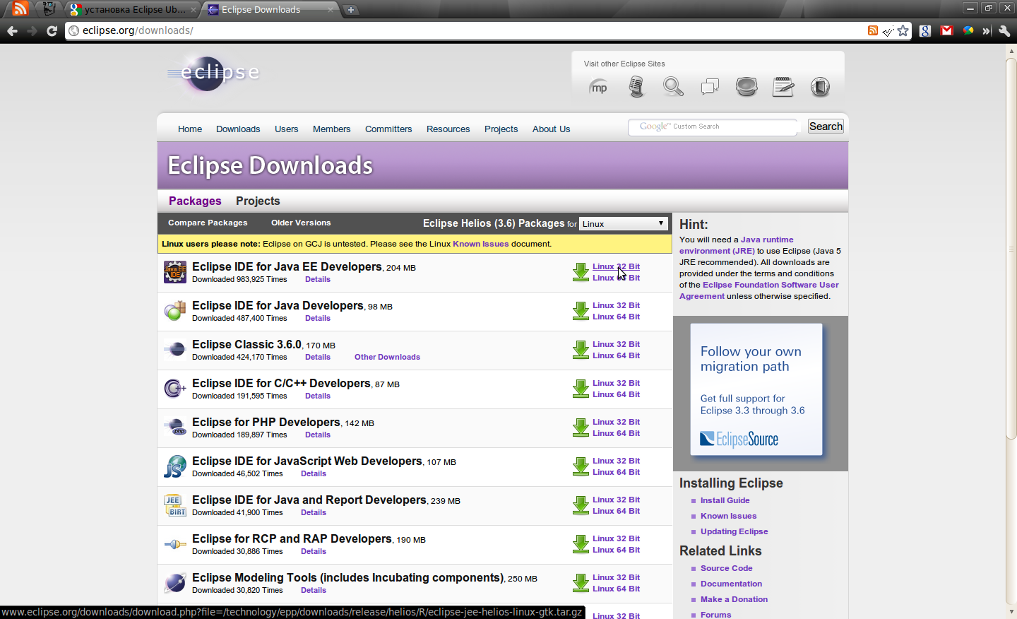Click the microphone Eclipse site icon
Screen dimensions: 1017x619
[x=636, y=87]
